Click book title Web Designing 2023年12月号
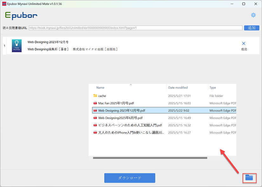This screenshot has height=187, width=262. 48,42
